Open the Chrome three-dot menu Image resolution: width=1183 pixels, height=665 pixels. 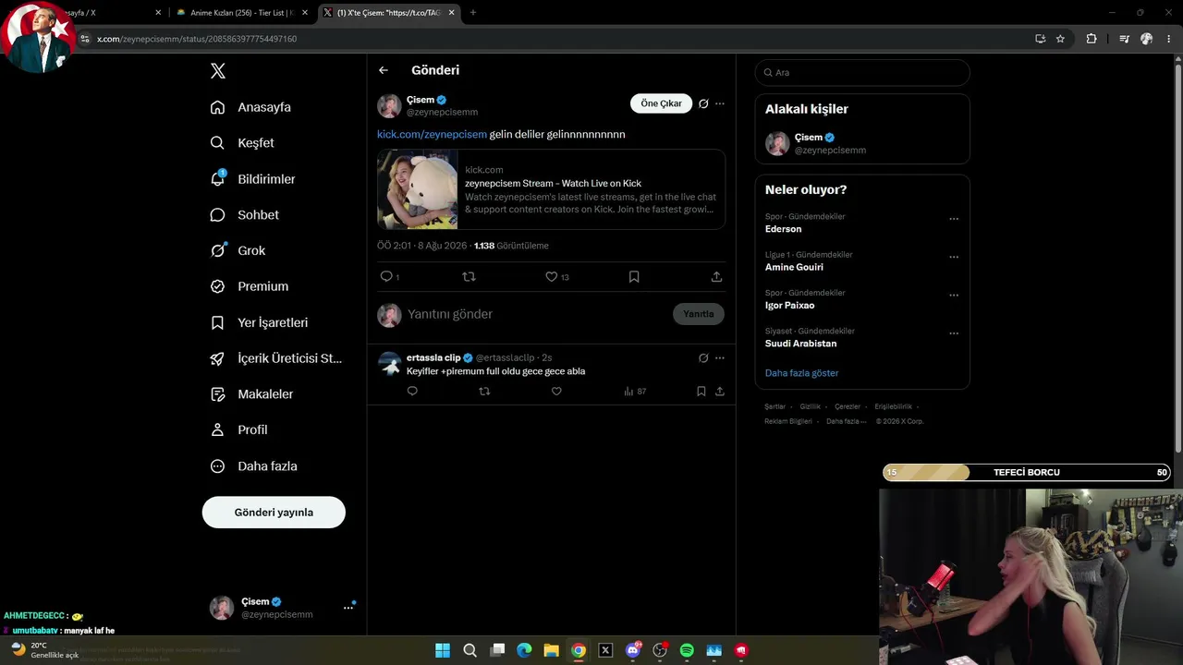(x=1170, y=39)
